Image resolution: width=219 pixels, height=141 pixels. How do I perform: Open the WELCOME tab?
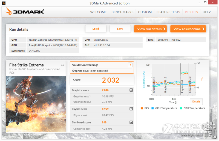98,12
